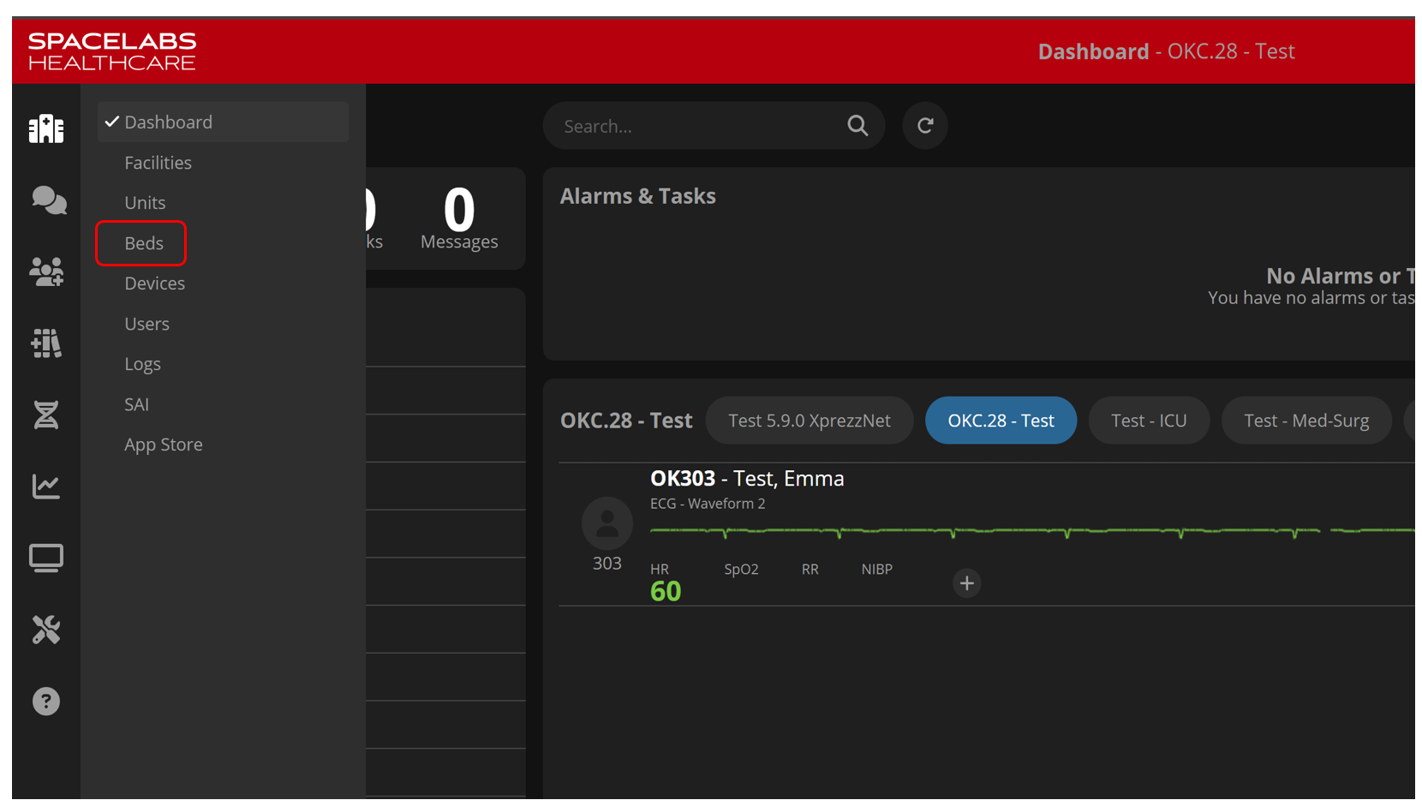The height and width of the screenshot is (812, 1422).
Task: Switch to Test - Med-Surg unit
Action: [x=1306, y=421]
